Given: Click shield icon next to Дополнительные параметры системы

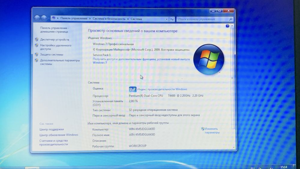Looking at the screenshot, I should [x=37, y=60].
